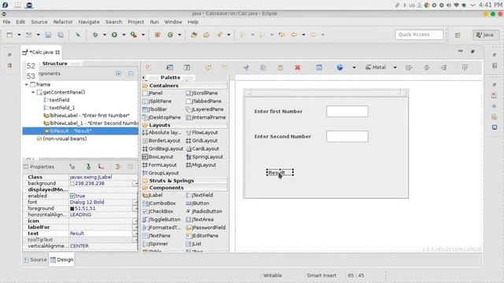Click second number text field on form
Image resolution: width=504 pixels, height=283 pixels.
(347, 136)
